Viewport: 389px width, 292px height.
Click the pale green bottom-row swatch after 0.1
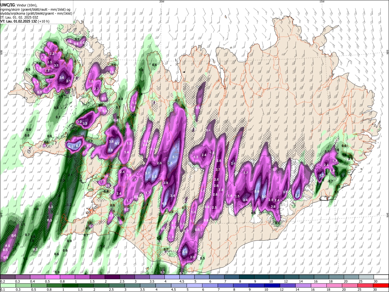8,285
